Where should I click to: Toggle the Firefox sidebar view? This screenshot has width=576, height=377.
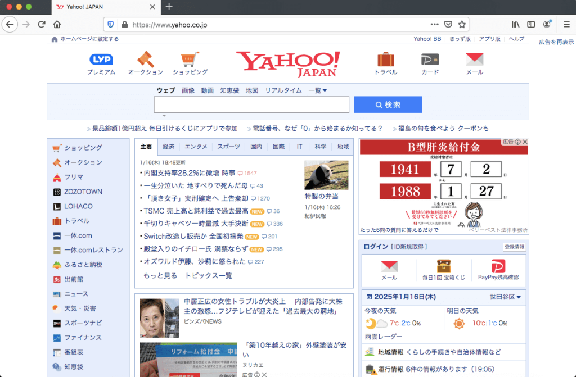click(531, 25)
